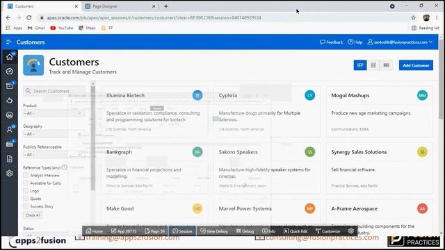Open App 20715 in developer toolbar

[x=124, y=231]
